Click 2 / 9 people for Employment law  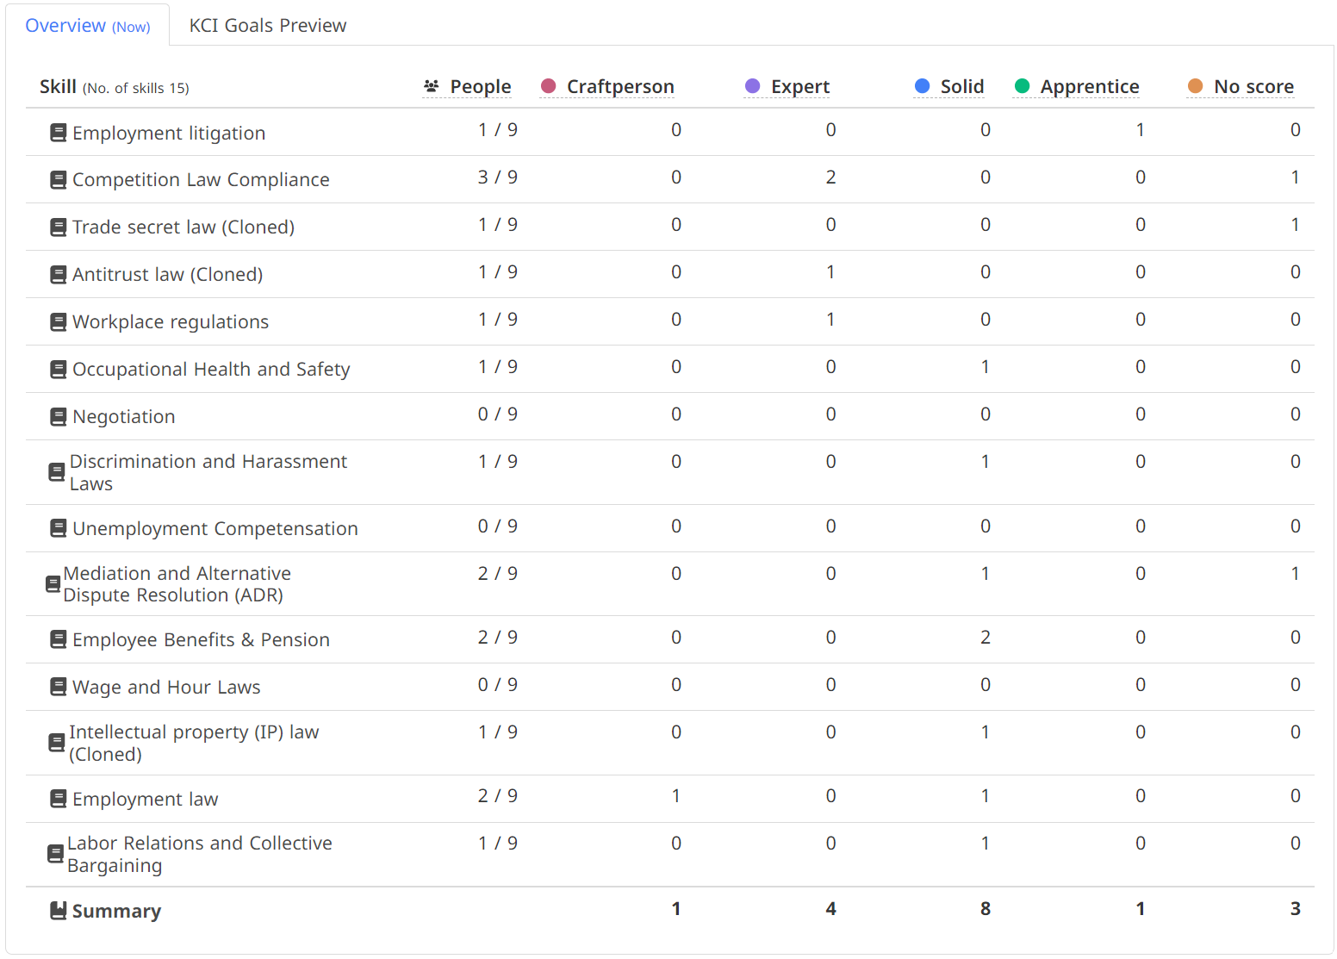click(x=498, y=795)
